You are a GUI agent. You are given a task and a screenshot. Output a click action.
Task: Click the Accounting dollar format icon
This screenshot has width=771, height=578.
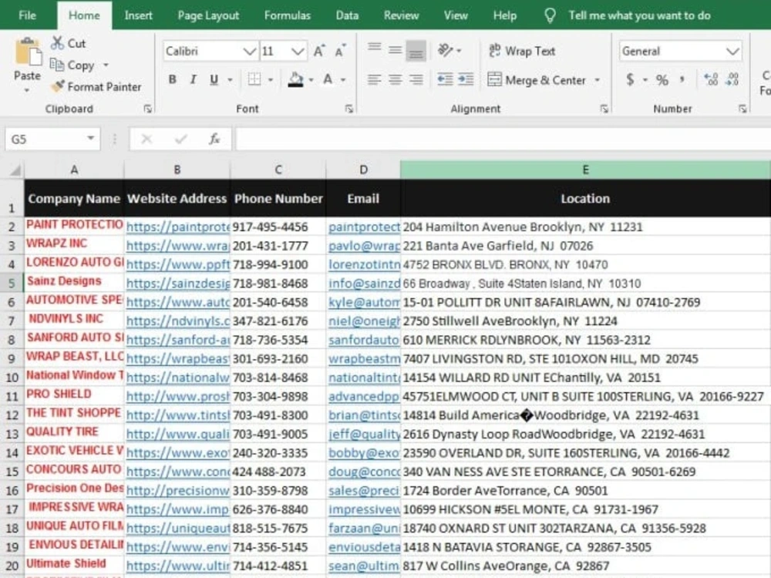click(x=631, y=79)
